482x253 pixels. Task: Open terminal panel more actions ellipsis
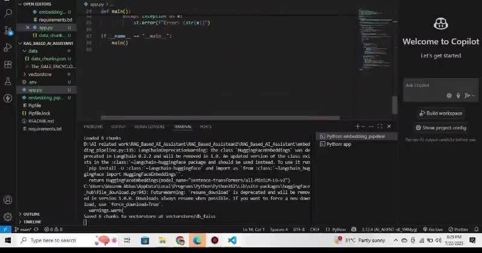[x=371, y=126]
